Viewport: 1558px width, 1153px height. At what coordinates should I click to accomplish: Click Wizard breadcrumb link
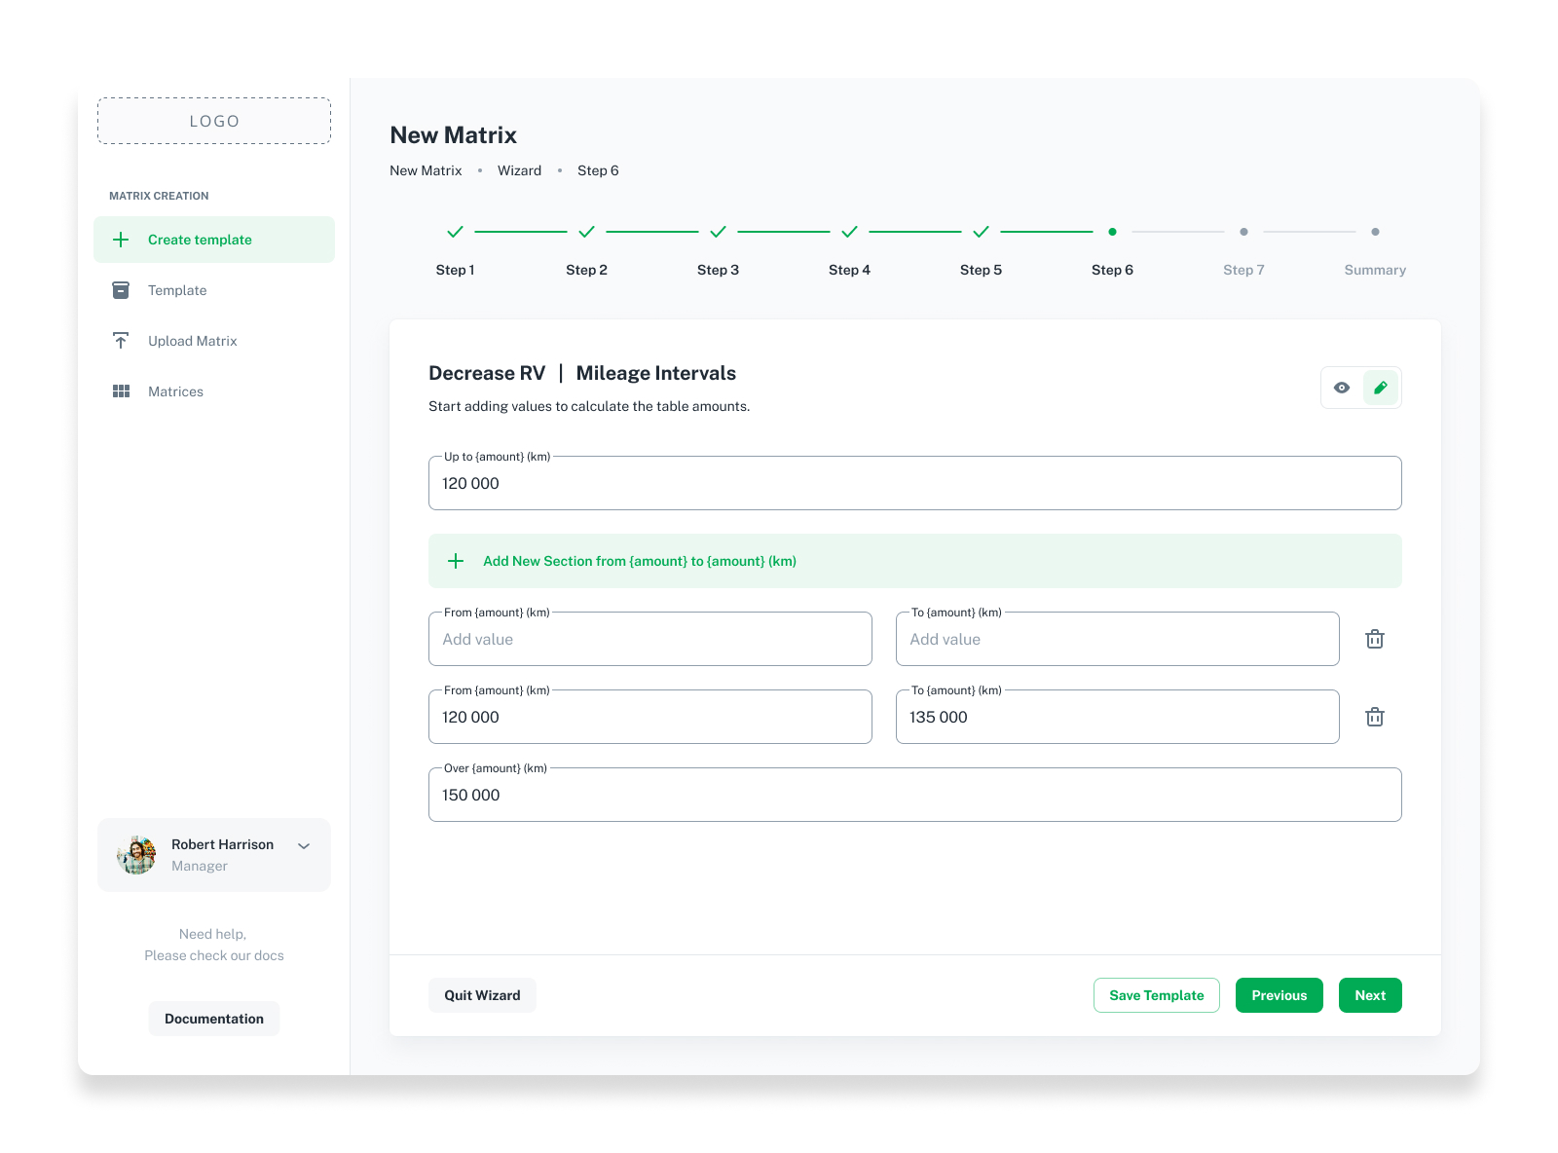[x=519, y=170]
